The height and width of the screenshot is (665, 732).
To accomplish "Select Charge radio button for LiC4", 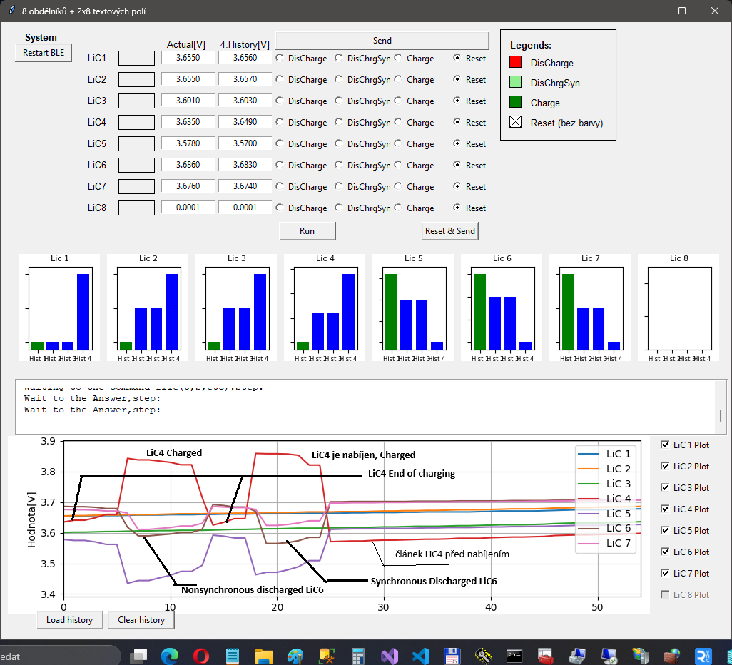I will (x=398, y=123).
